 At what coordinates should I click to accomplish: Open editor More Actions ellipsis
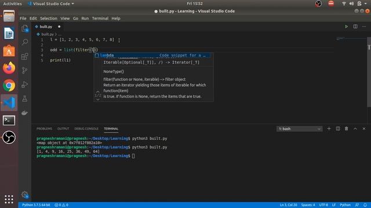click(364, 27)
